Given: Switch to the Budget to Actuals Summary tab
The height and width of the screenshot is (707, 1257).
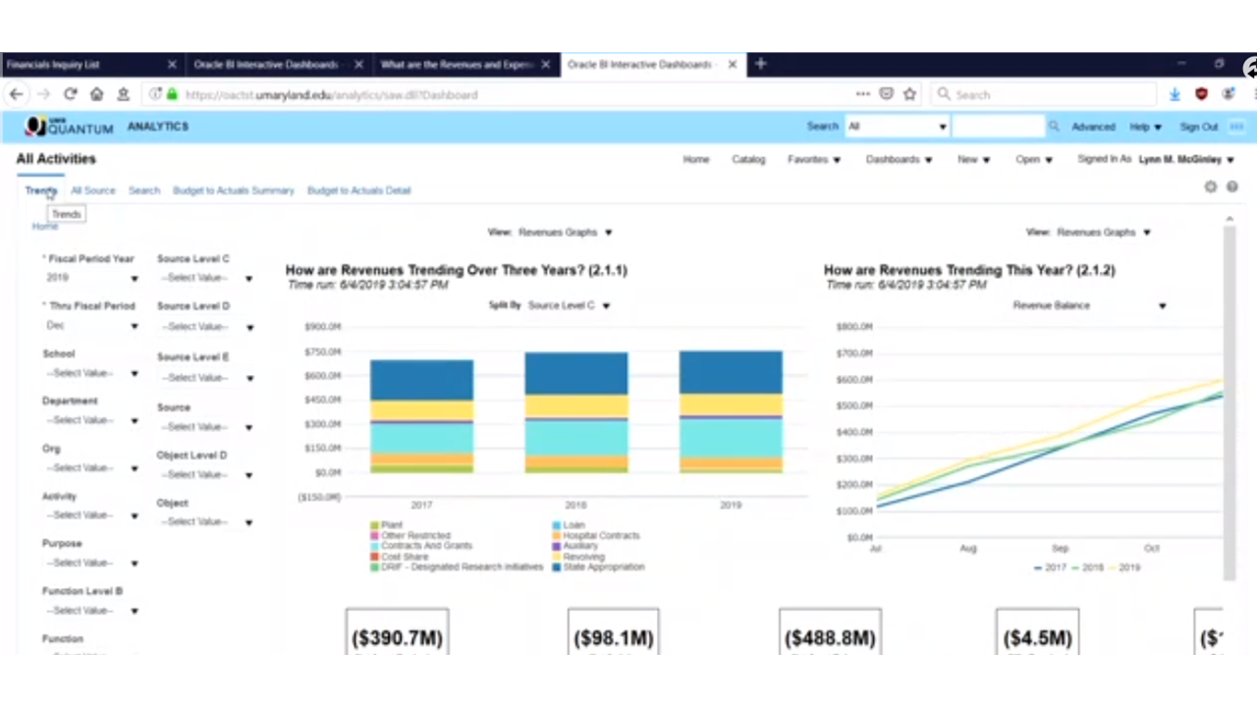Looking at the screenshot, I should [x=233, y=190].
